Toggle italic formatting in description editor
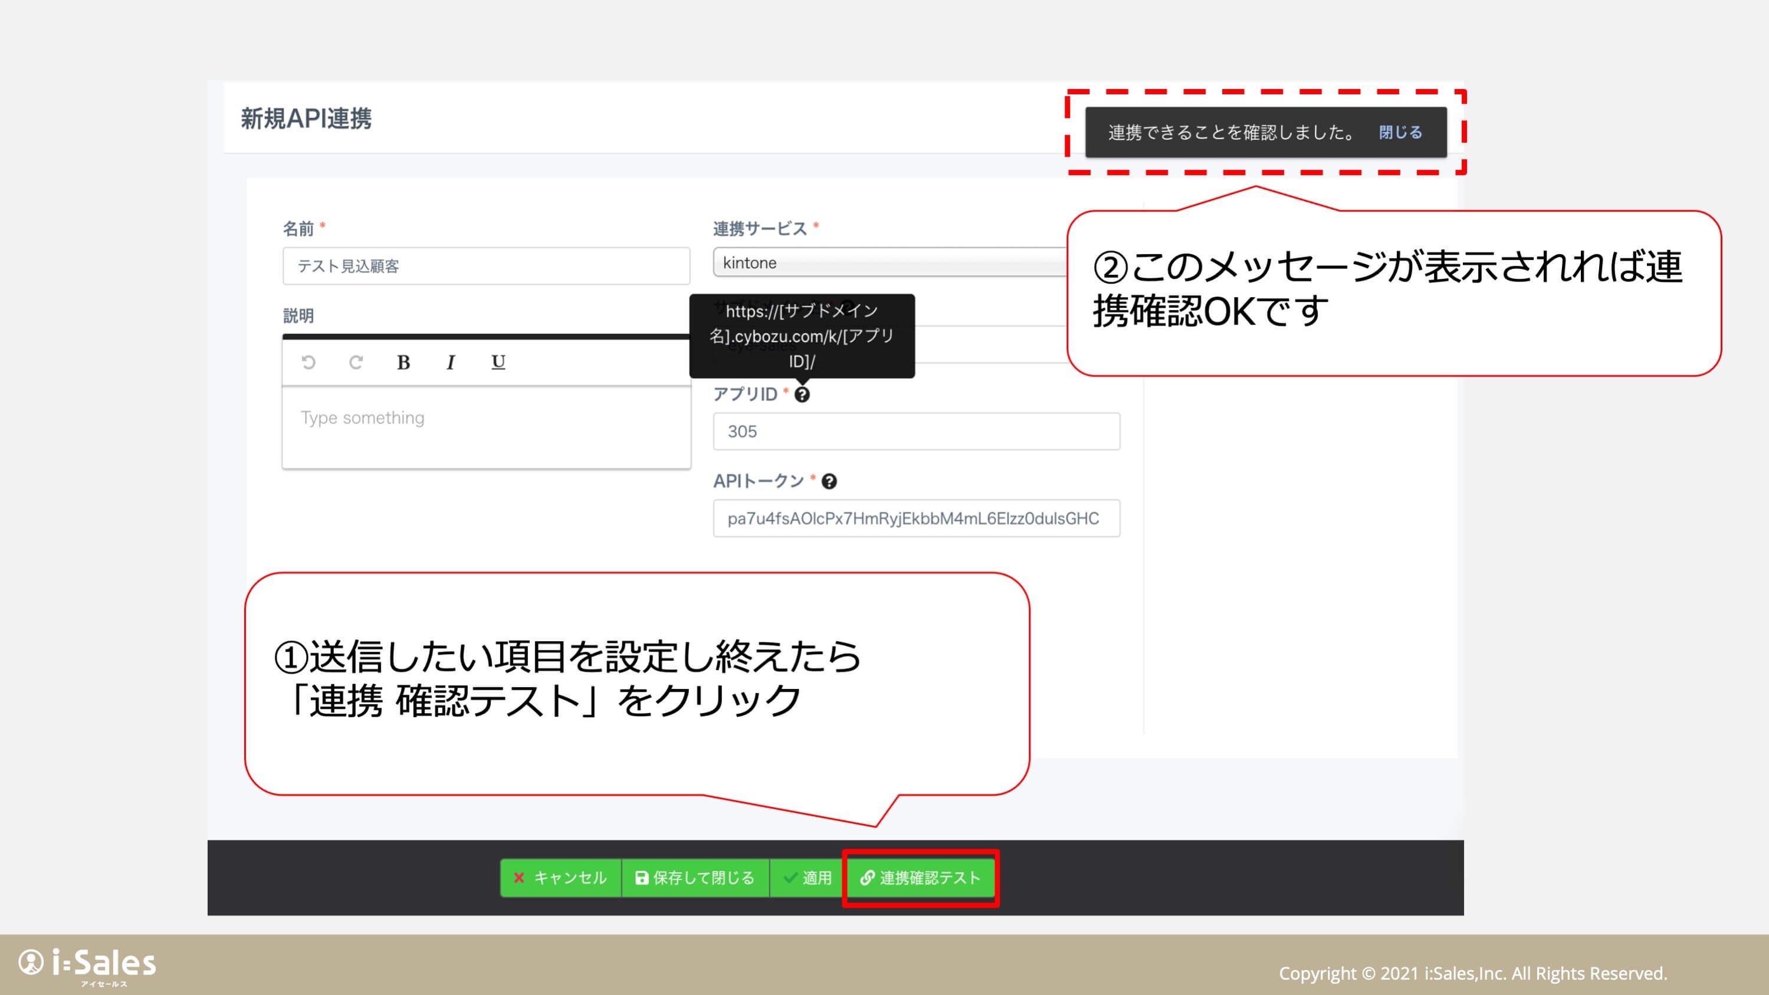 click(451, 362)
